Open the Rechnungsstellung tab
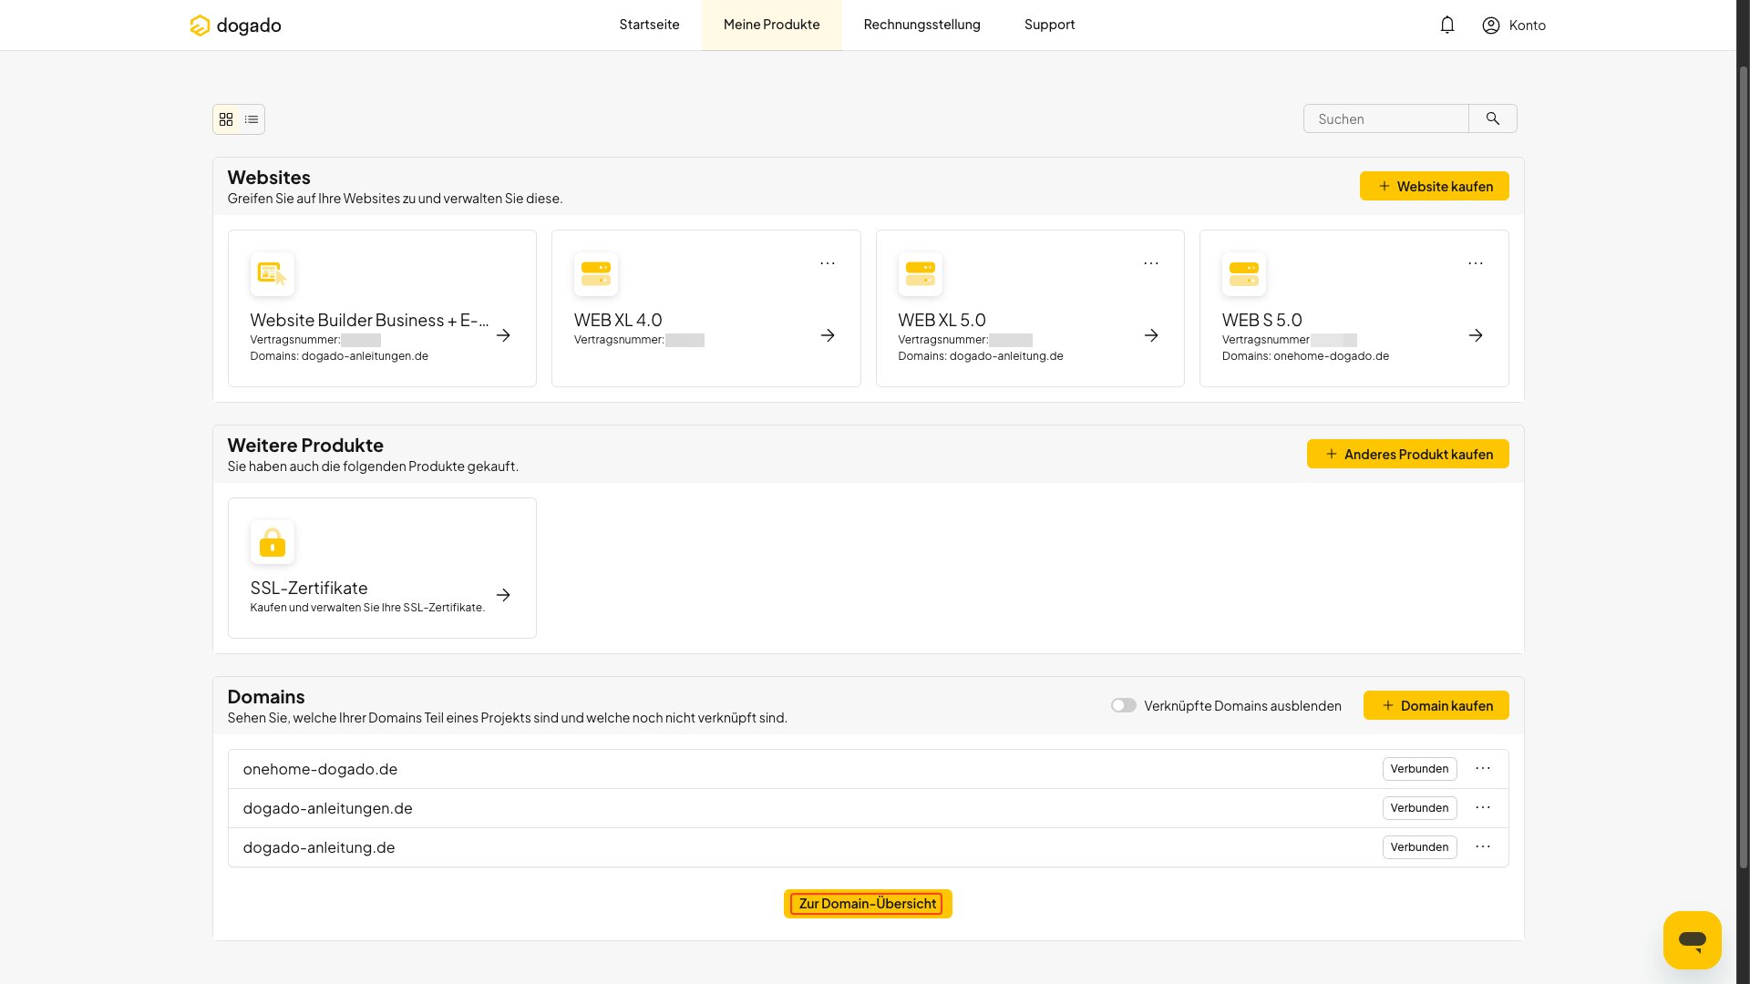The width and height of the screenshot is (1750, 984). [x=922, y=25]
